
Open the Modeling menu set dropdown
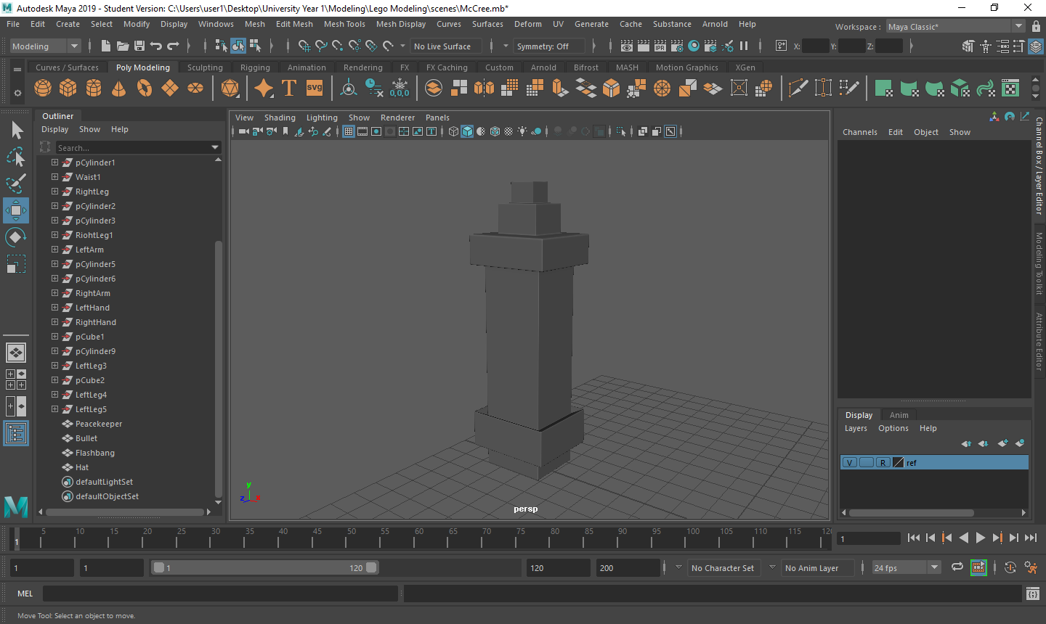tap(45, 46)
